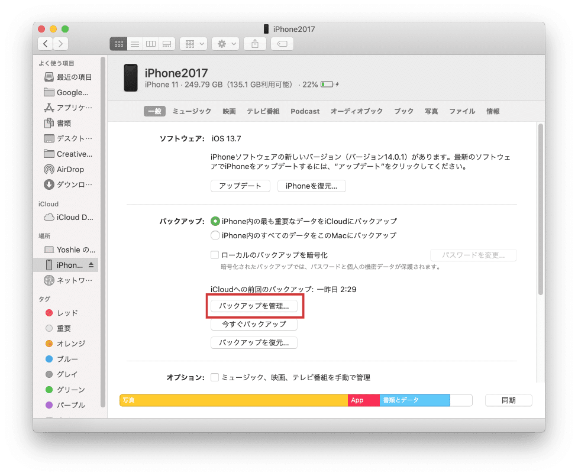Click the 写真 segment of storage bar

pyautogui.click(x=234, y=400)
